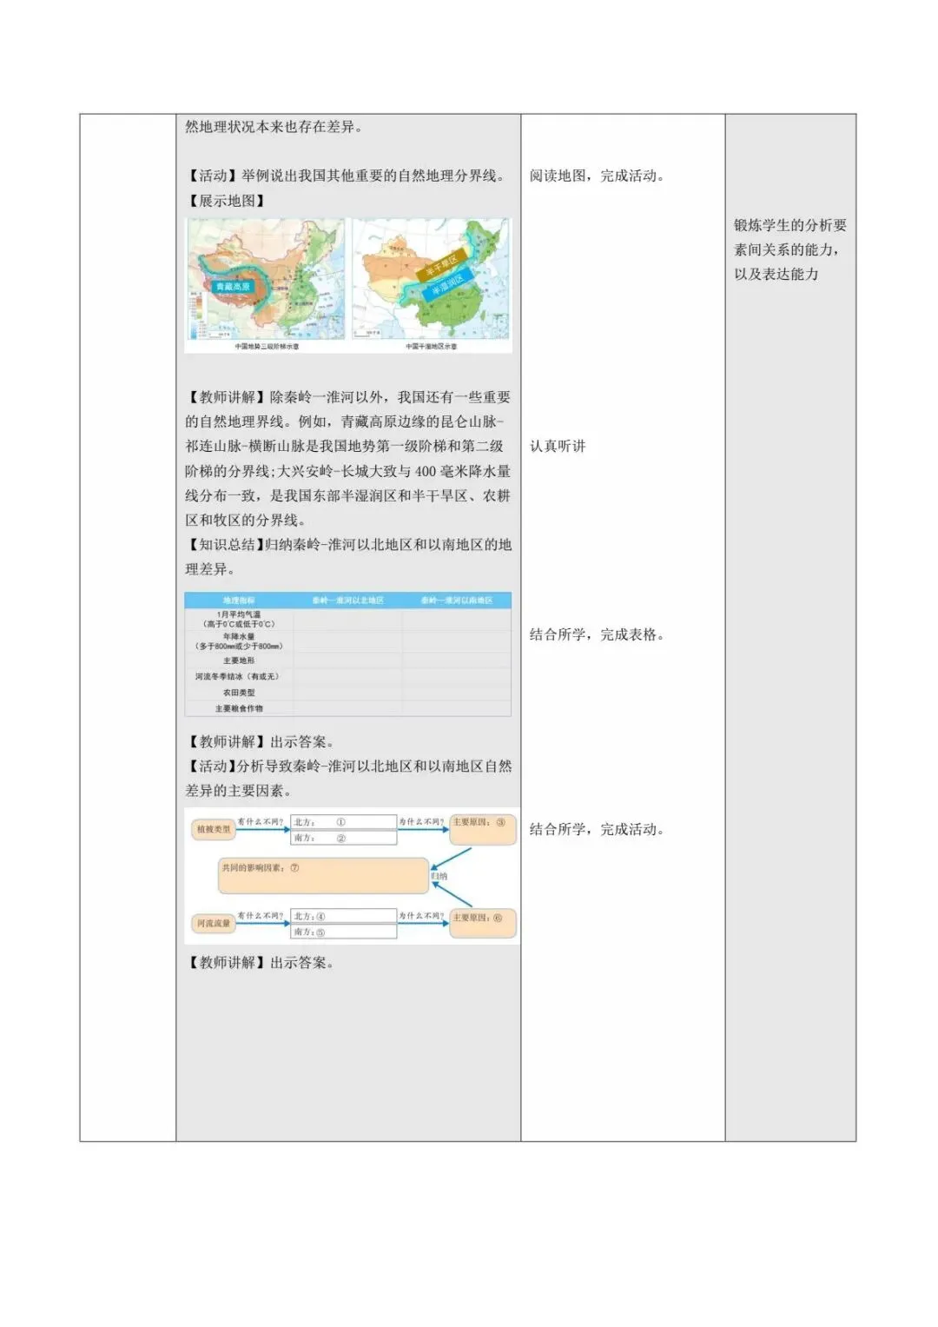Click the China dry-wet regions map
938x1327 pixels.
[x=431, y=279]
